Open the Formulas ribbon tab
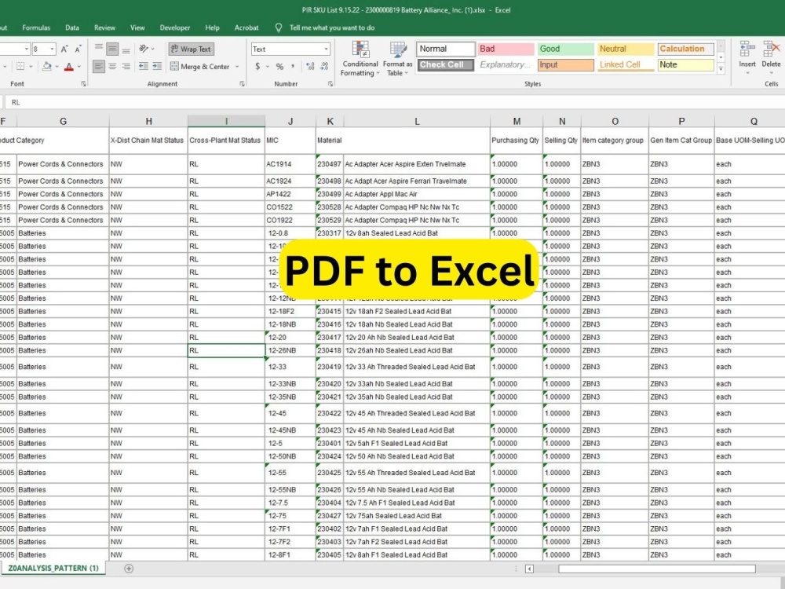The height and width of the screenshot is (589, 785). coord(36,27)
